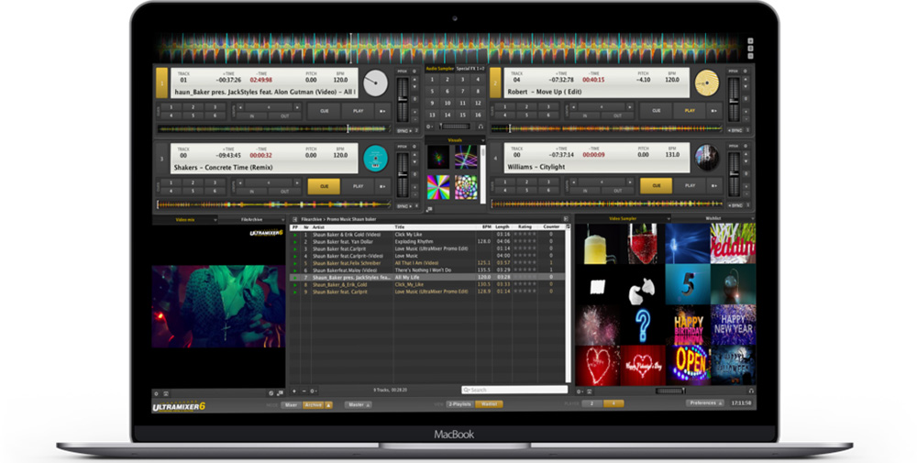The image size is (917, 463).
Task: Open the FileArchive panel dropdown arrow
Action: [283, 220]
